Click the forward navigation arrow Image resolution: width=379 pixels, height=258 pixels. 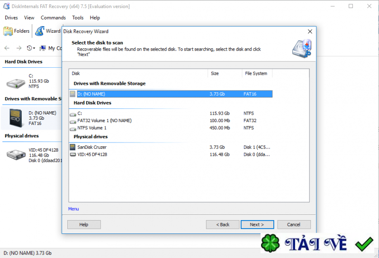pos(19,48)
